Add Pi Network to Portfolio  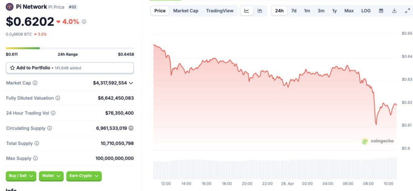[x=70, y=68]
